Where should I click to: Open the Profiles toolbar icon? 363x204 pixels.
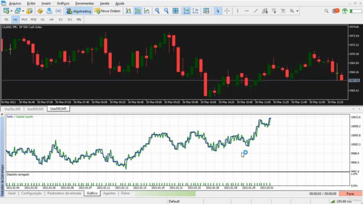18,11
